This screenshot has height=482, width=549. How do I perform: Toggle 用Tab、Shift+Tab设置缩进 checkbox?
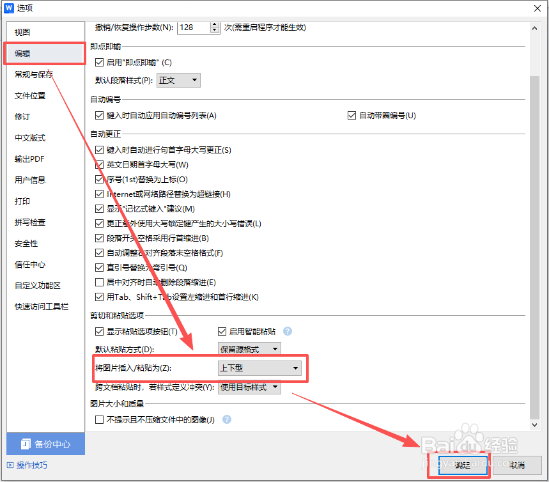[100, 297]
